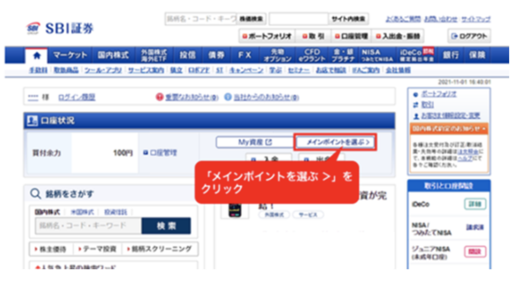Click the 口座管理 button in header
520x287 pixels.
click(351, 36)
